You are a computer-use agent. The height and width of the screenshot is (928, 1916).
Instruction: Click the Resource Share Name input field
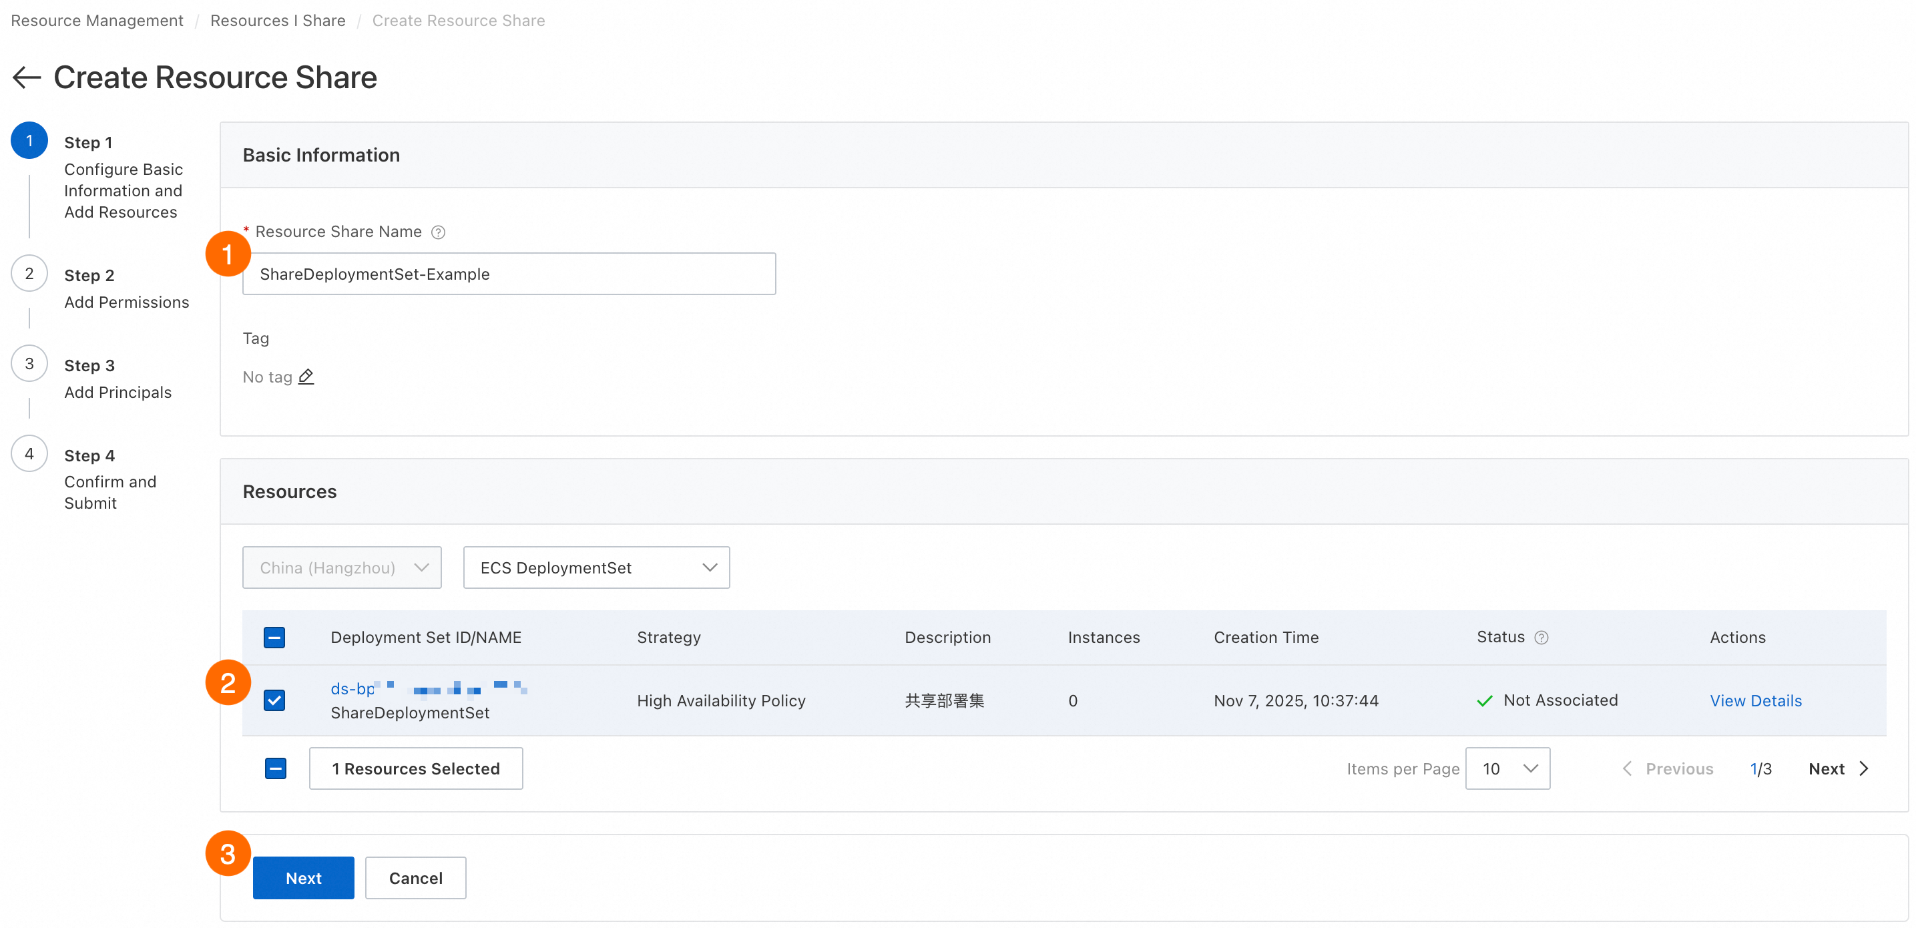point(509,274)
